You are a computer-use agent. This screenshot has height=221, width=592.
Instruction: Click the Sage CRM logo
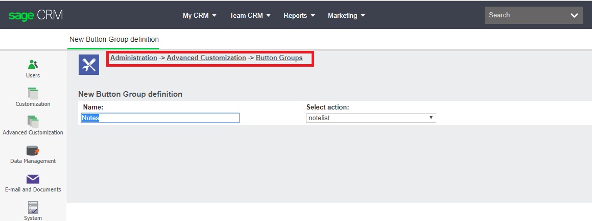click(35, 15)
